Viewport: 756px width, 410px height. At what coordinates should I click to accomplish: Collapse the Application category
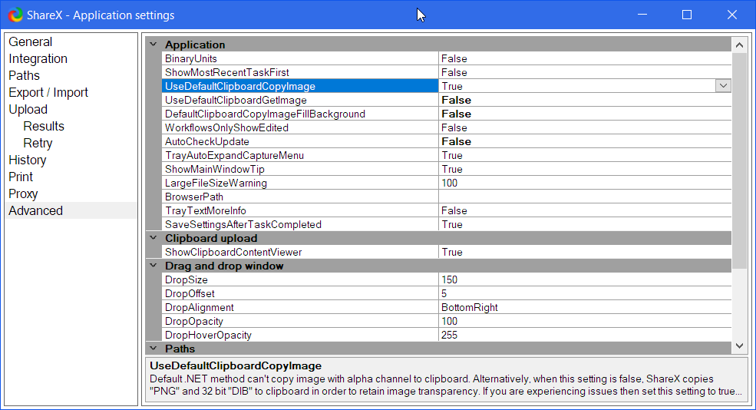[x=154, y=45]
